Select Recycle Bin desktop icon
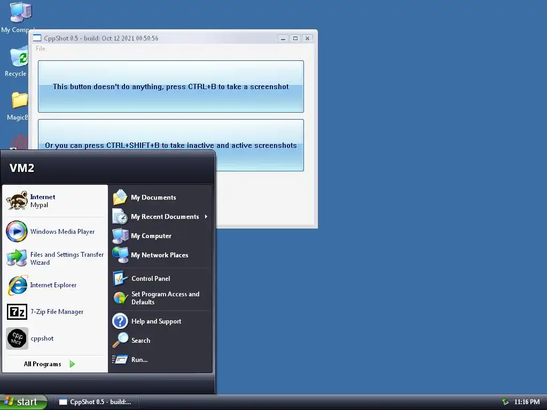Viewport: 547px width, 410px height. pos(19,56)
